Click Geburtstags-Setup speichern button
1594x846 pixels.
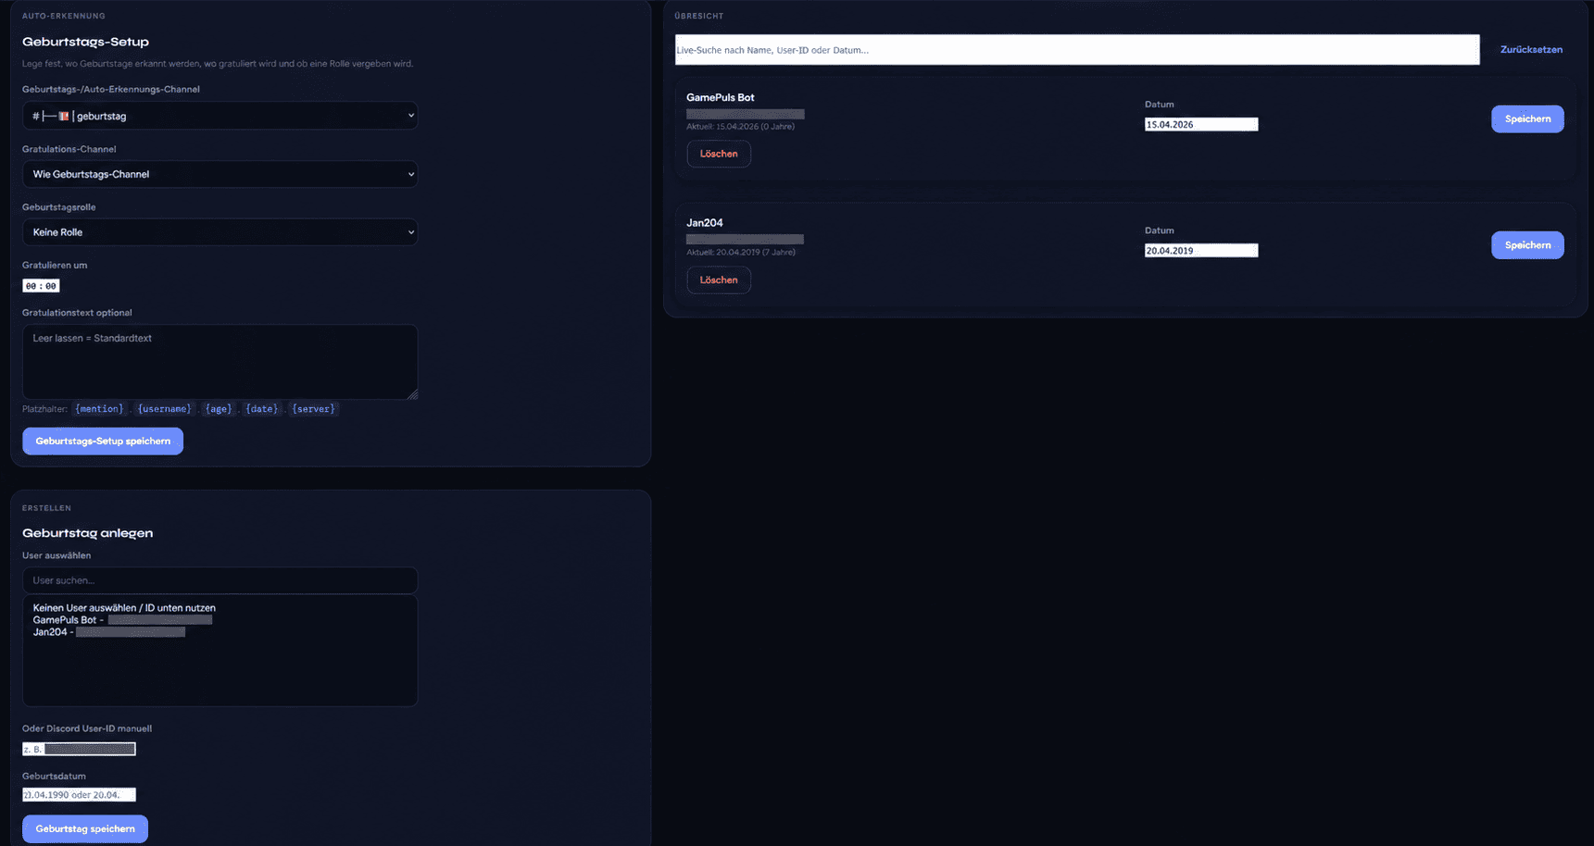pos(103,442)
